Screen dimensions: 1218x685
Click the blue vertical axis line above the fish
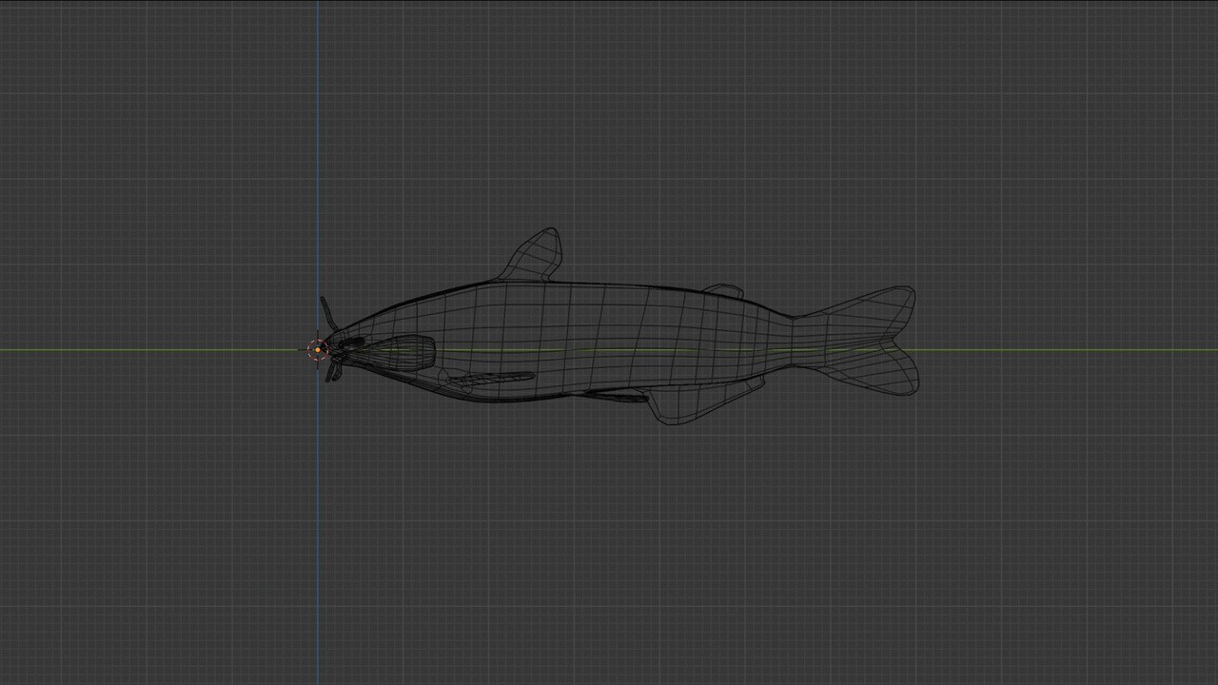(318, 143)
